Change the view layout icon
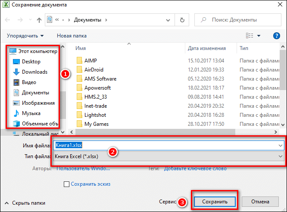Image resolution: width=287 pixels, height=212 pixels. coord(250,35)
